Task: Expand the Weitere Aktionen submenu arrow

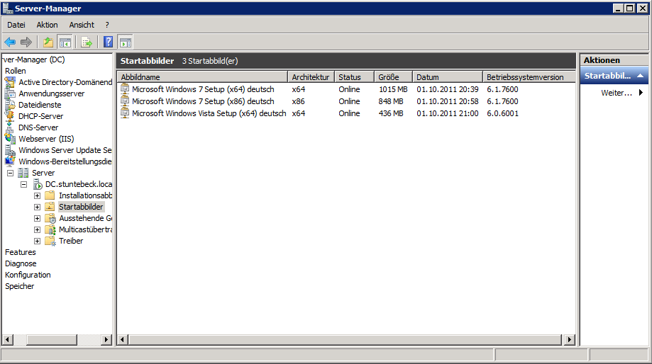Action: [641, 93]
